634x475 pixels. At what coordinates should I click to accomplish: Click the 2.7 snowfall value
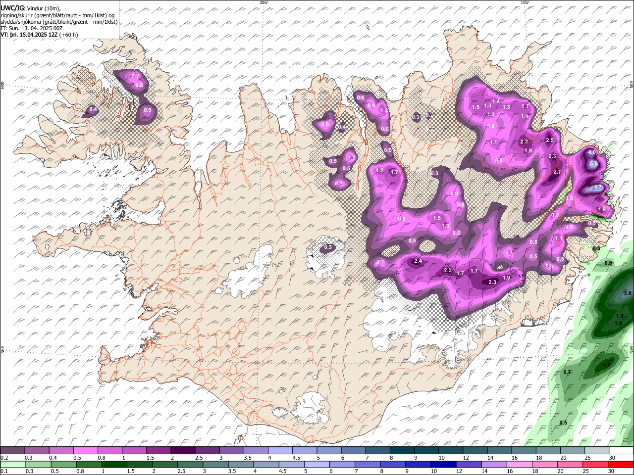click(557, 172)
